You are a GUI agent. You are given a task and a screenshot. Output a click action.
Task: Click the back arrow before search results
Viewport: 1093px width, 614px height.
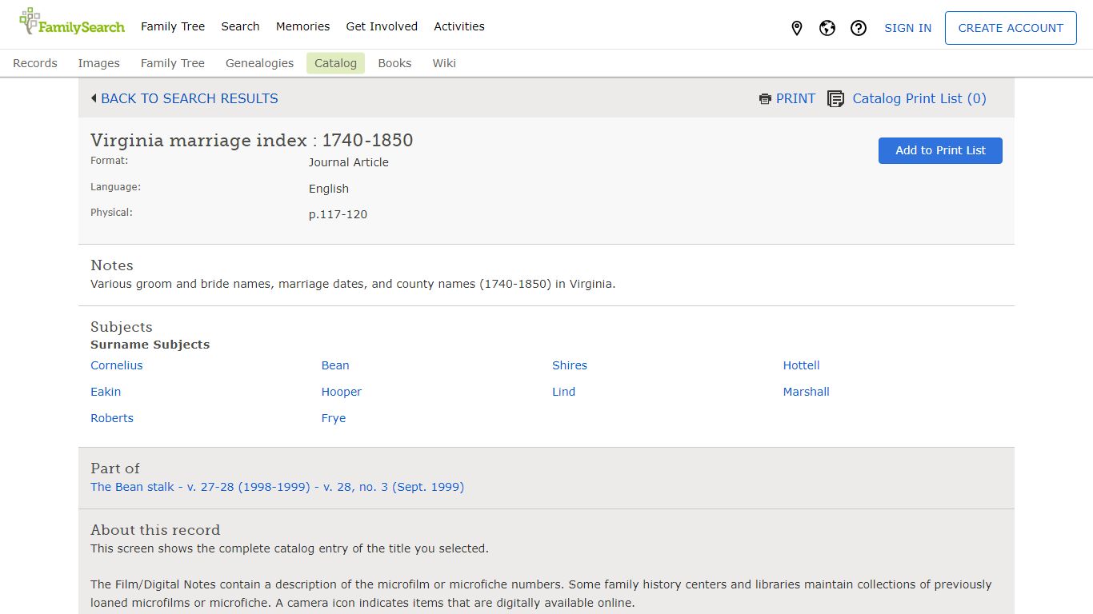(94, 98)
